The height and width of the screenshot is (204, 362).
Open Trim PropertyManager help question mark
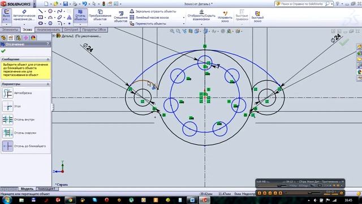[x=48, y=44]
